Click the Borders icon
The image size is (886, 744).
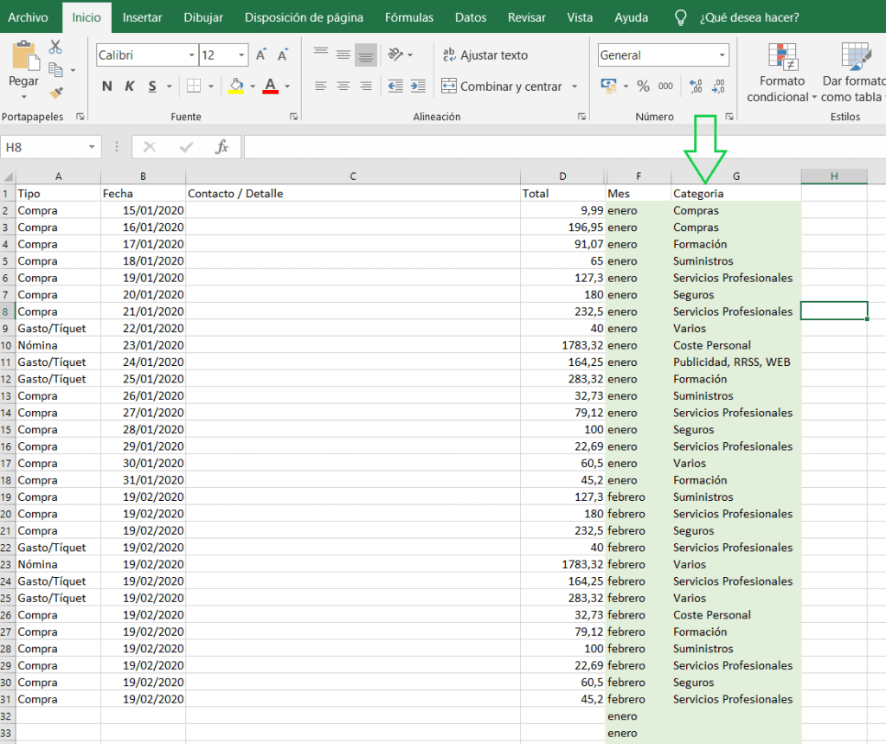[x=194, y=86]
